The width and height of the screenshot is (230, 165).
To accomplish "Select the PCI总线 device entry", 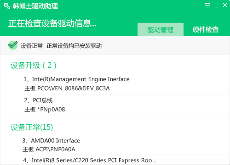I will click(38, 100).
